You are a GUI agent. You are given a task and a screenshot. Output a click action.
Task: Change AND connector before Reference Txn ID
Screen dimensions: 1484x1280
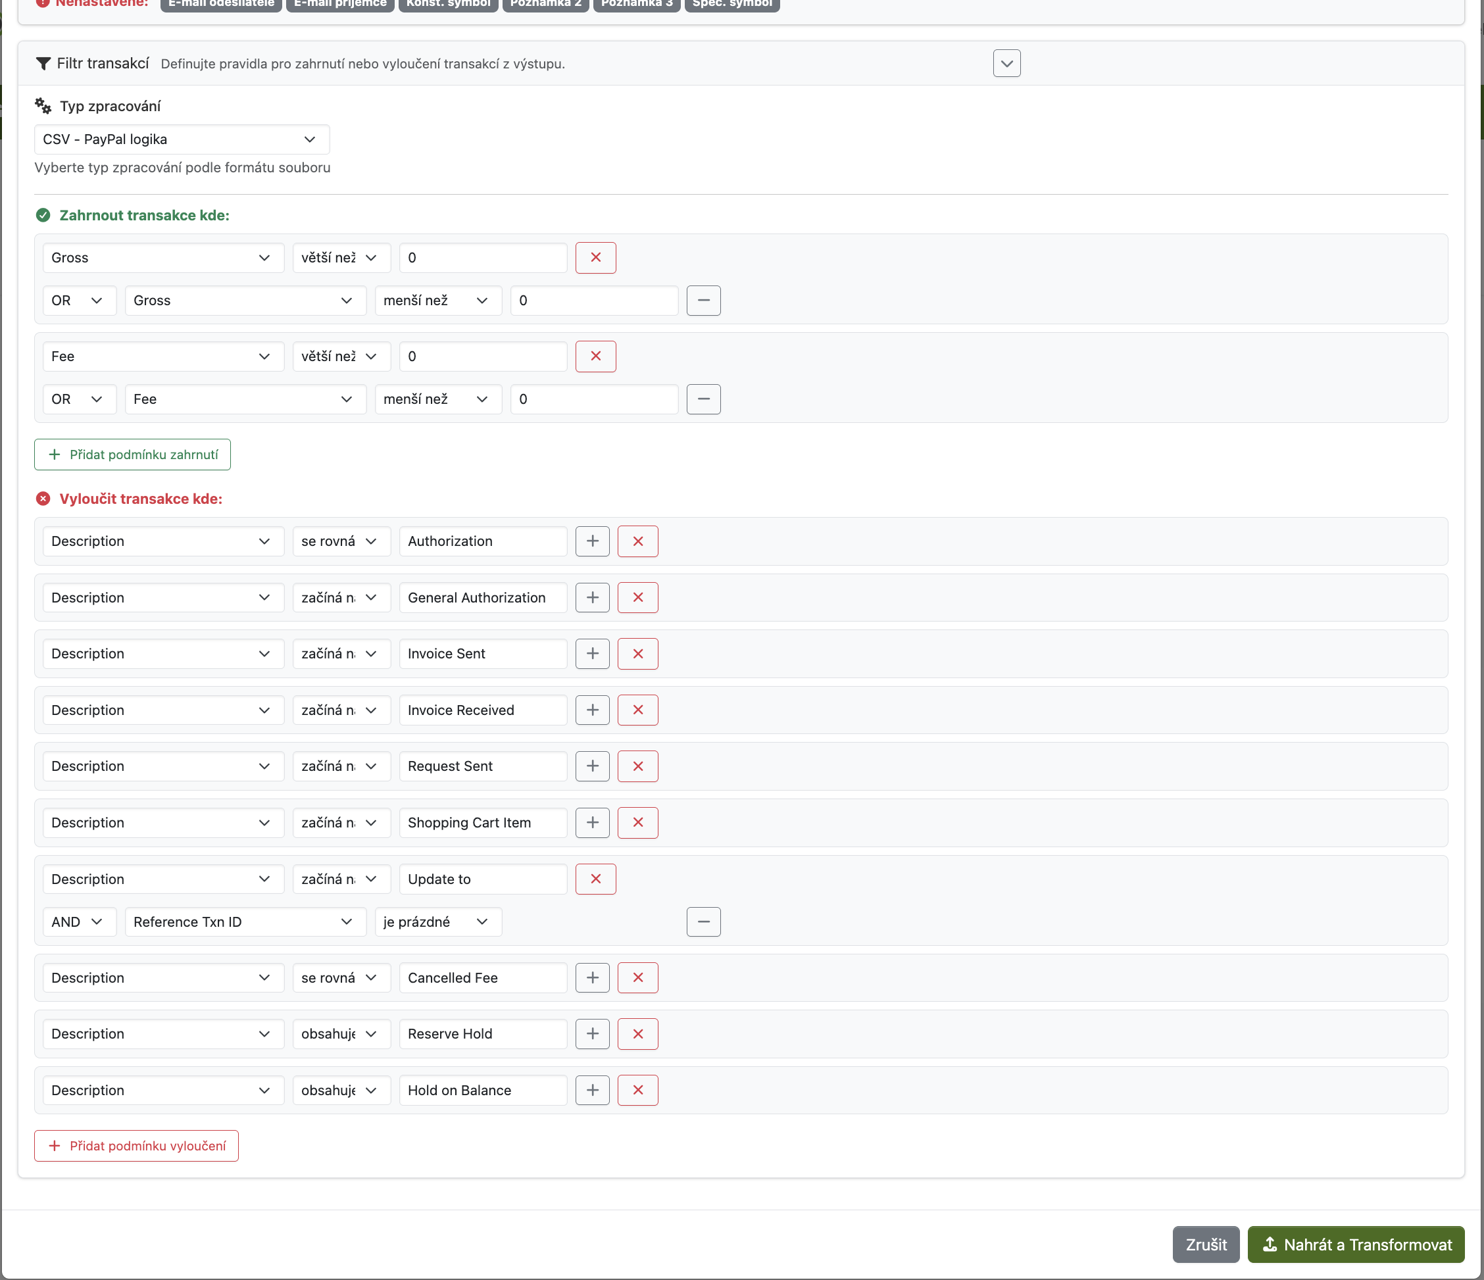[x=79, y=922]
